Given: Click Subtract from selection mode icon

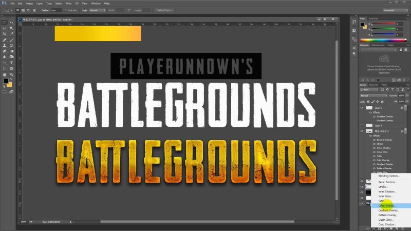Looking at the screenshot, I should (x=29, y=10).
